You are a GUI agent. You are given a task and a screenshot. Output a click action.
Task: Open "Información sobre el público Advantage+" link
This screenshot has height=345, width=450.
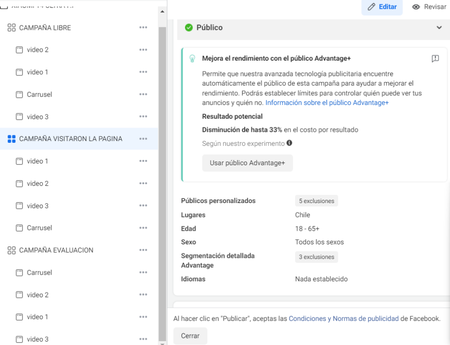[327, 102]
